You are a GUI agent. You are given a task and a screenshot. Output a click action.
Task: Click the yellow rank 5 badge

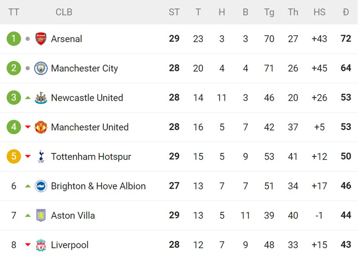[x=14, y=157]
